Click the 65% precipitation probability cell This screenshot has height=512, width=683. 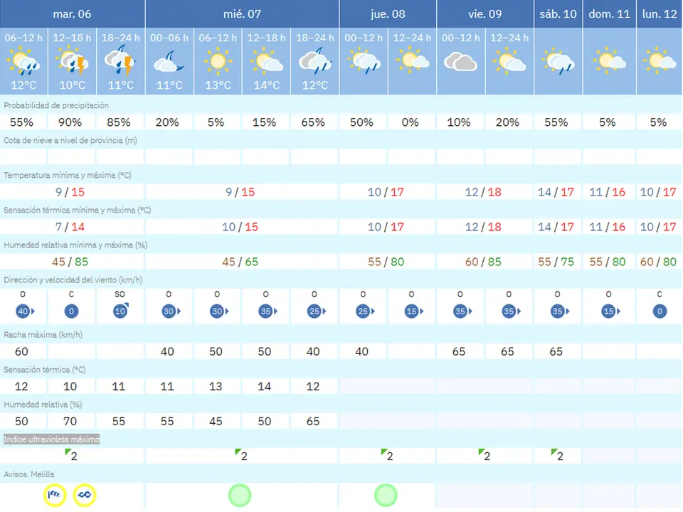coord(313,122)
